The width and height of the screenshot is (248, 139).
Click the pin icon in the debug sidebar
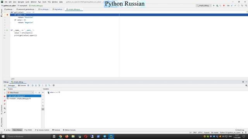[5, 112]
